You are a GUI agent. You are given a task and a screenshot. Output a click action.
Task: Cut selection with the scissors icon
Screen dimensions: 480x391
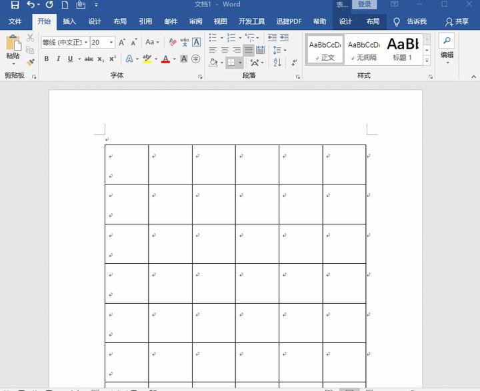30,37
